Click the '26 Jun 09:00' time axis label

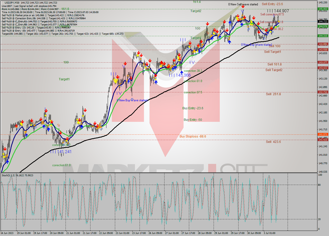155,233
